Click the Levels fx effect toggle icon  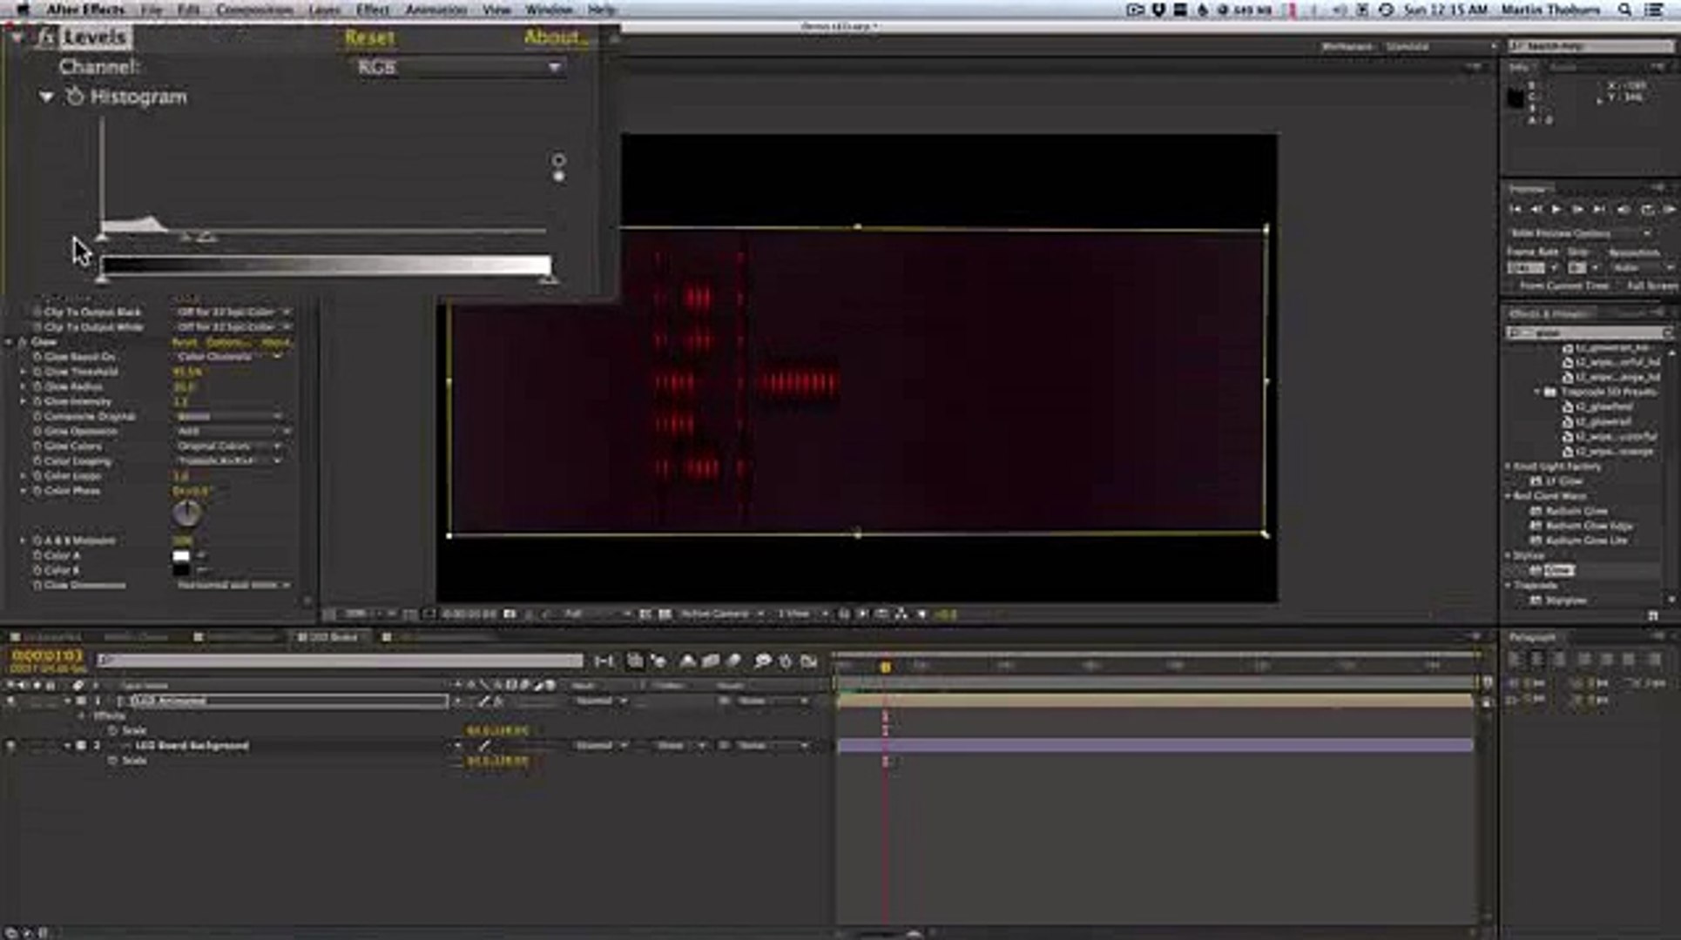(46, 37)
